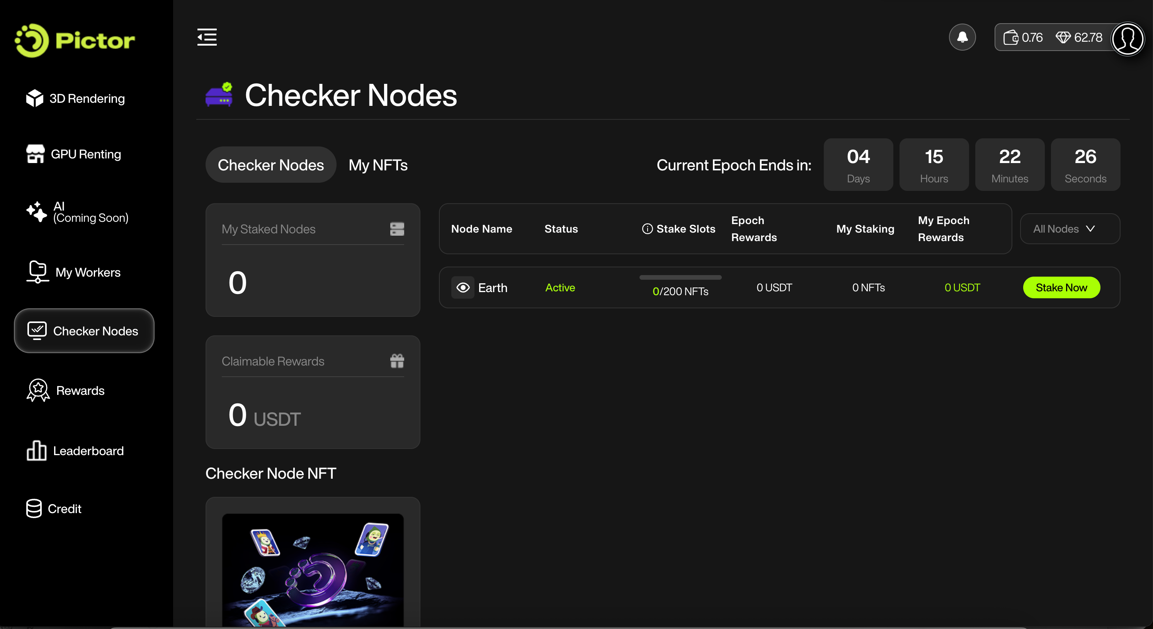
Task: Click the diamond credits icon
Action: pos(1063,37)
